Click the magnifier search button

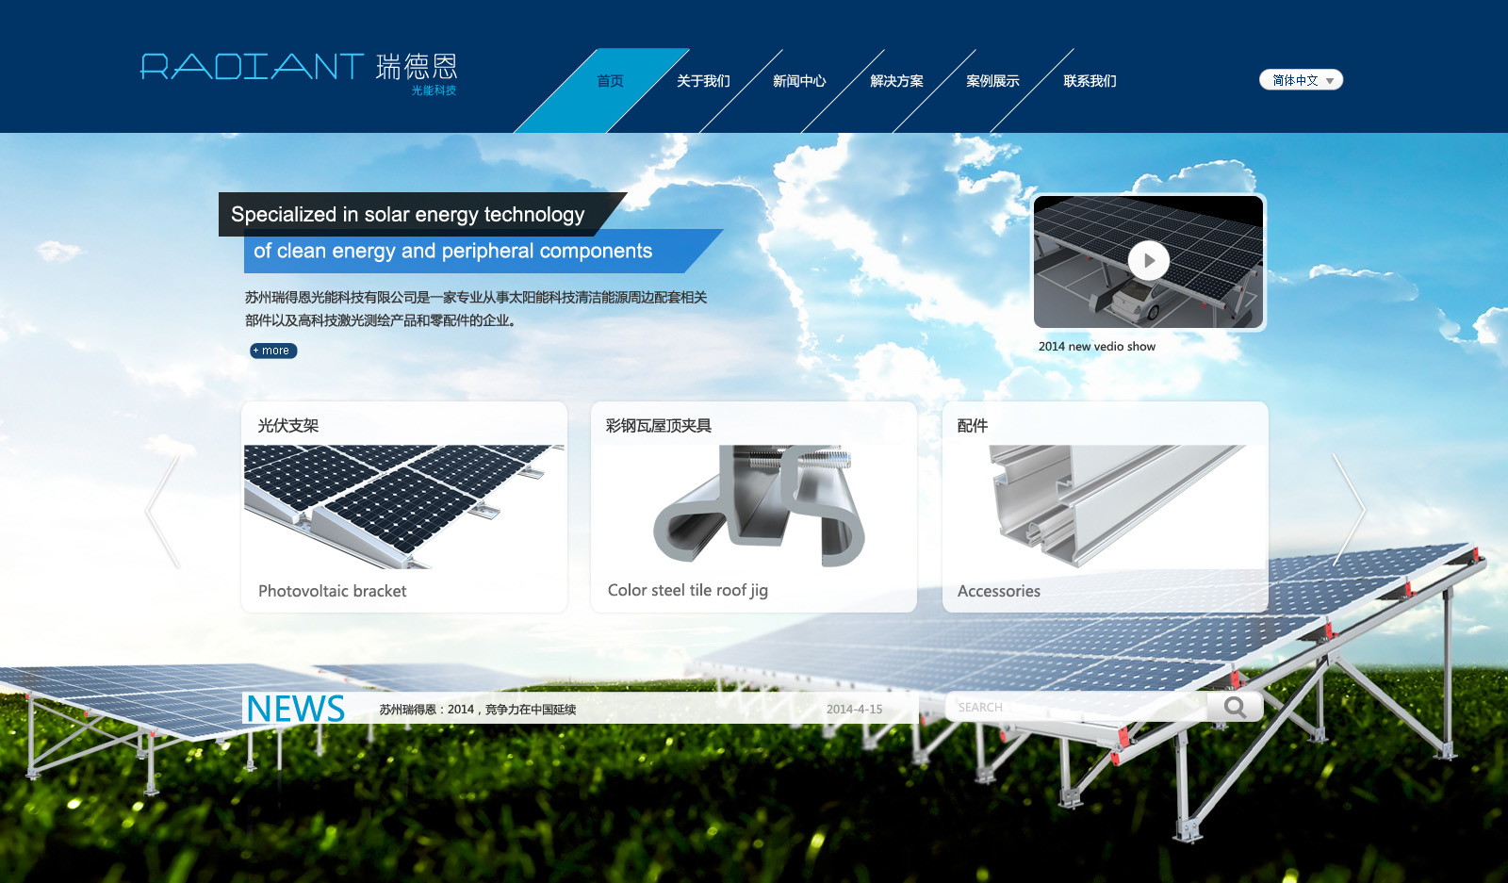pos(1235,708)
